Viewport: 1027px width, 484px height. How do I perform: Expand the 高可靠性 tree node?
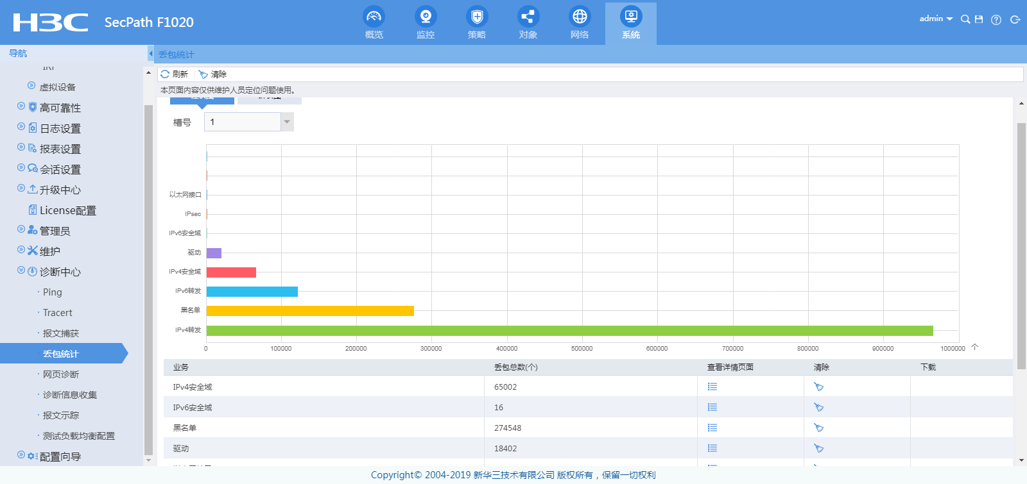(x=21, y=107)
